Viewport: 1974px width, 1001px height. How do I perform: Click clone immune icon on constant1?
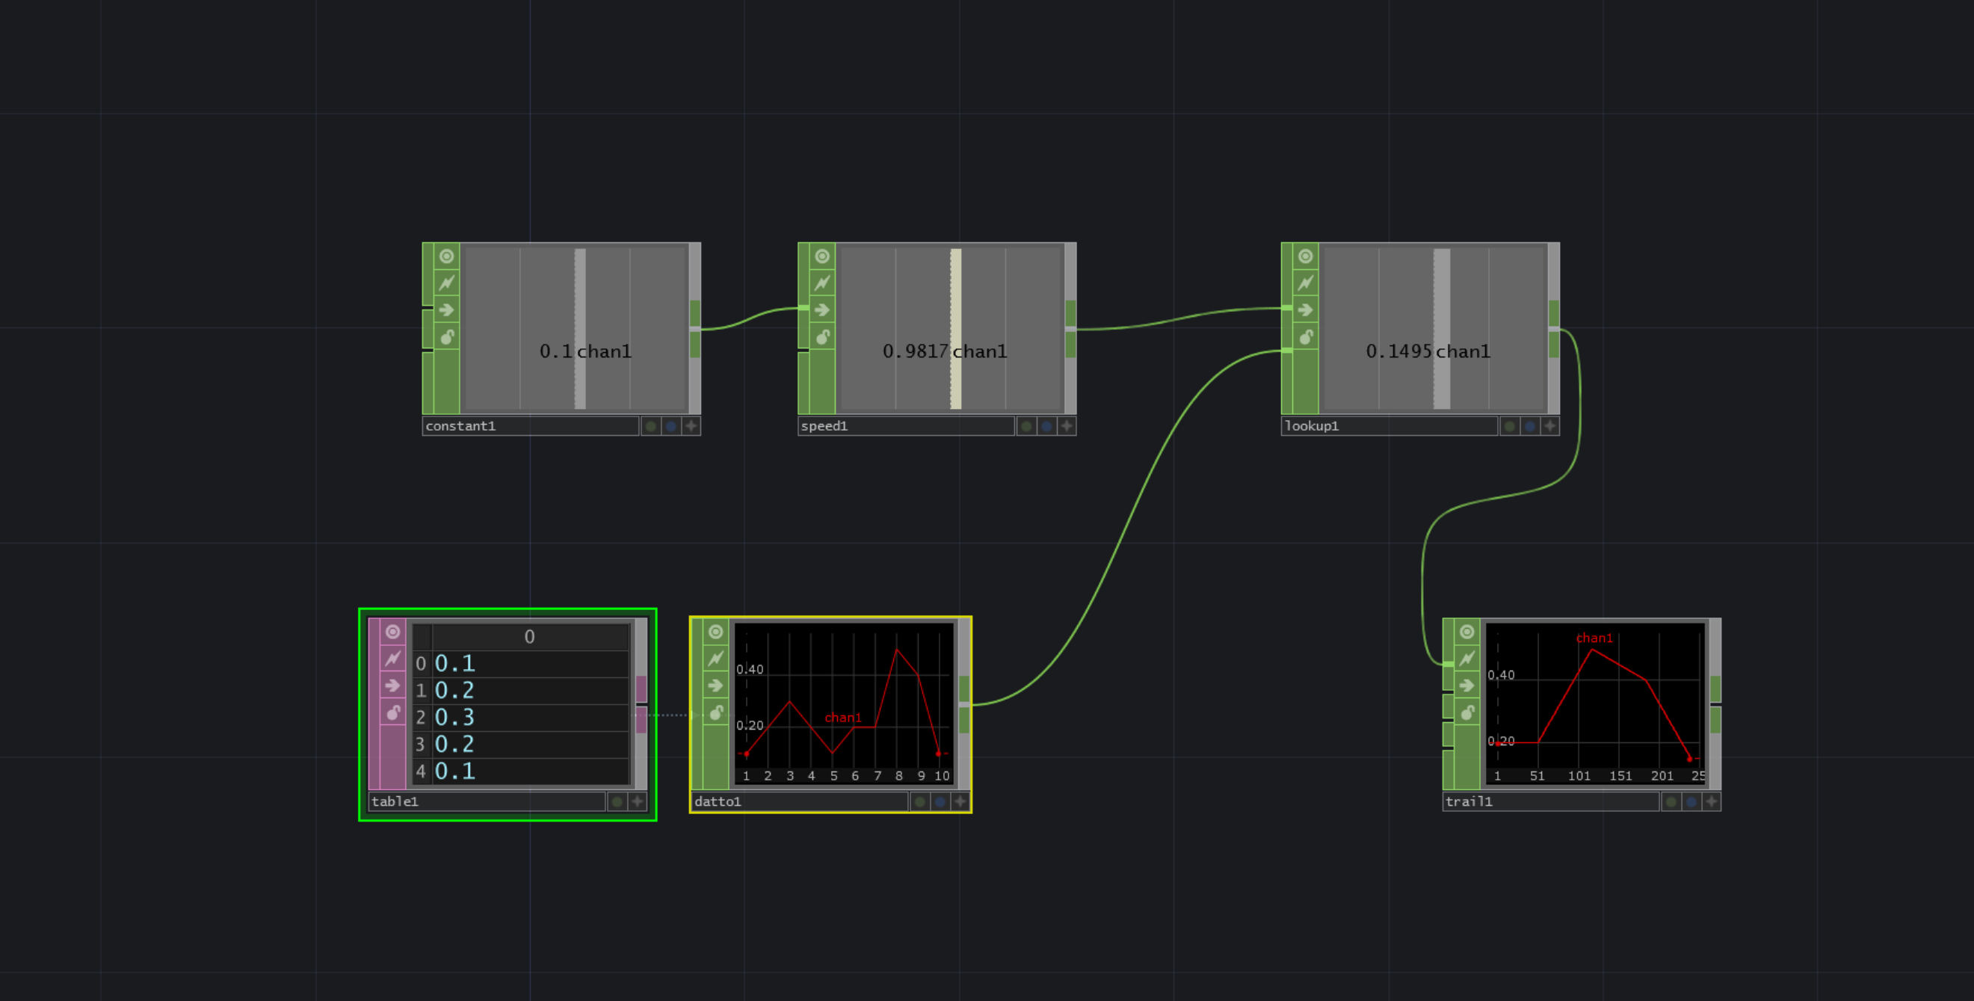tap(447, 283)
